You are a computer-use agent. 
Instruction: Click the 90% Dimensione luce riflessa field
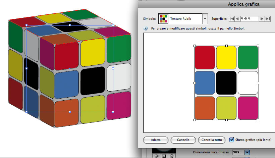tap(238, 152)
